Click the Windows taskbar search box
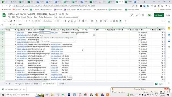Image resolution: width=172 pixels, height=97 pixels. 25,95
